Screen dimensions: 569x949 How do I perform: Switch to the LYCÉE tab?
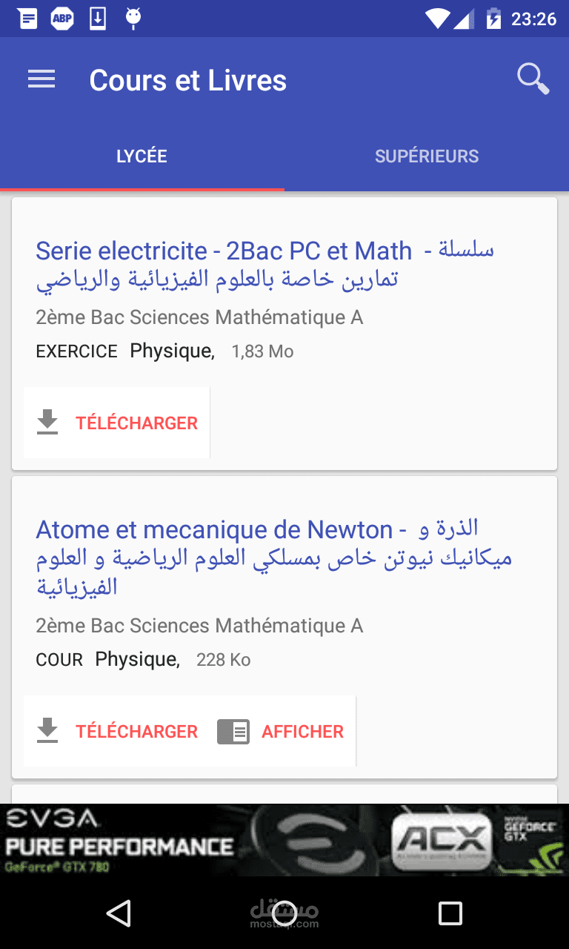pyautogui.click(x=142, y=156)
